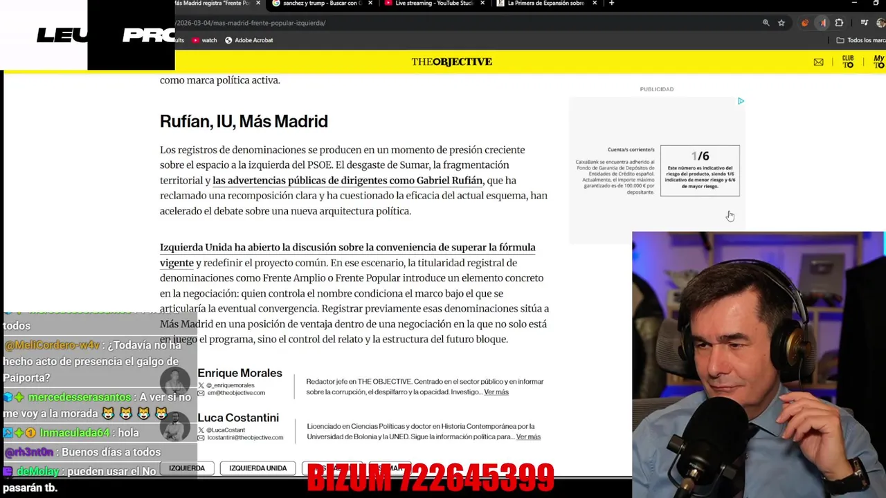Screen dimensions: 886x498
Task: Click the envelope icon beside em@theobjective.com
Action: [x=201, y=393]
